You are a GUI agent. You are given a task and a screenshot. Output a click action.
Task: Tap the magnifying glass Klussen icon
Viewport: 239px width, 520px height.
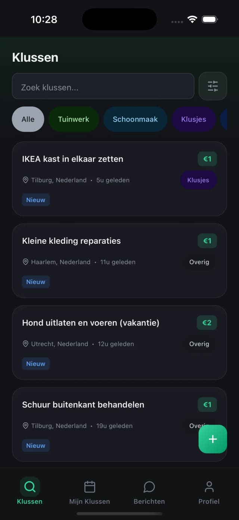point(30,486)
